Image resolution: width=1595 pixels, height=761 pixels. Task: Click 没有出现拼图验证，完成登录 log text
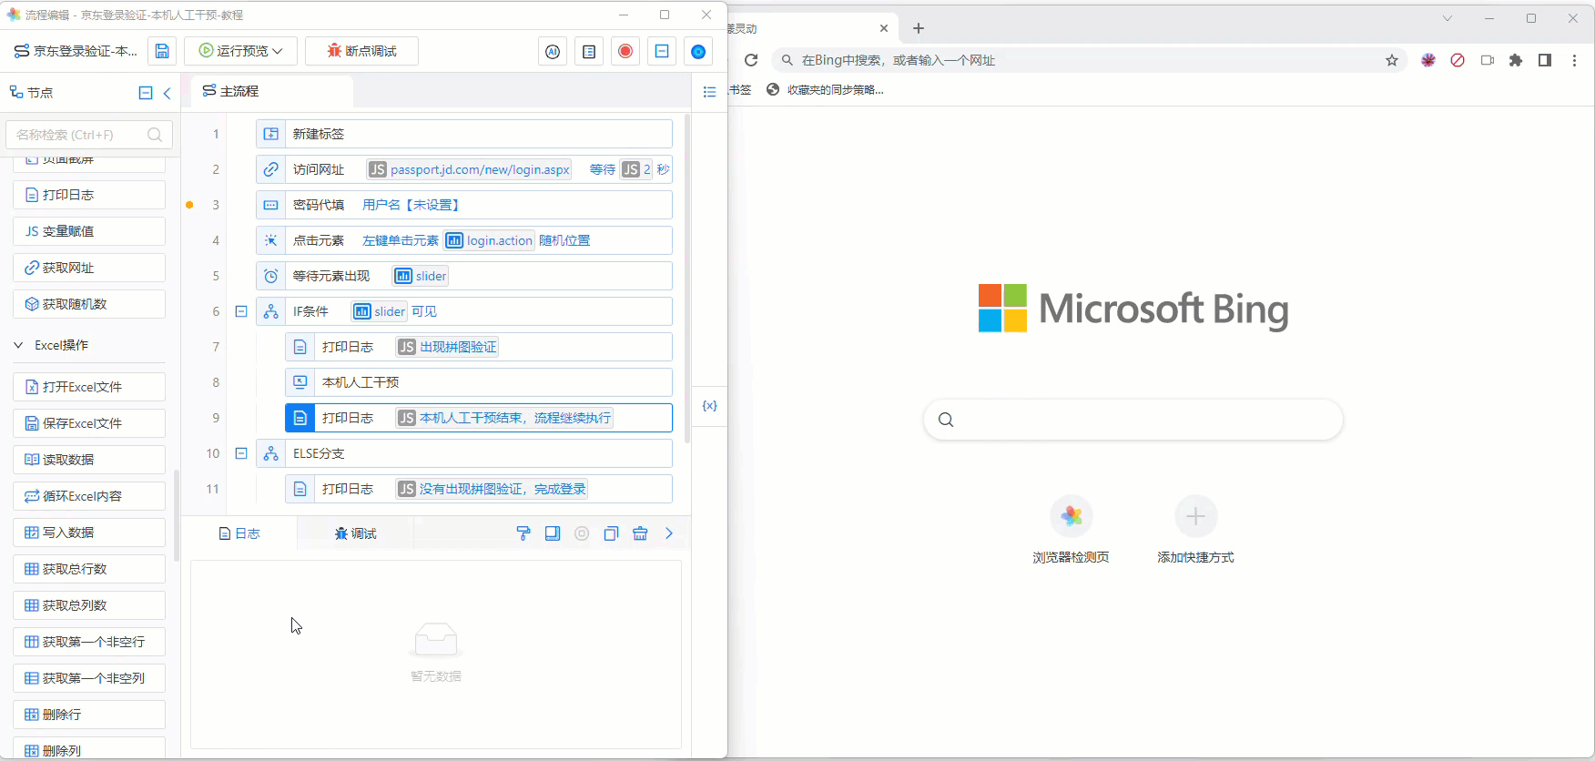click(503, 489)
